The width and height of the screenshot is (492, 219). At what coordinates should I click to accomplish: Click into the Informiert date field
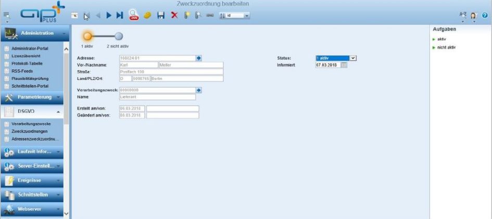[327, 65]
